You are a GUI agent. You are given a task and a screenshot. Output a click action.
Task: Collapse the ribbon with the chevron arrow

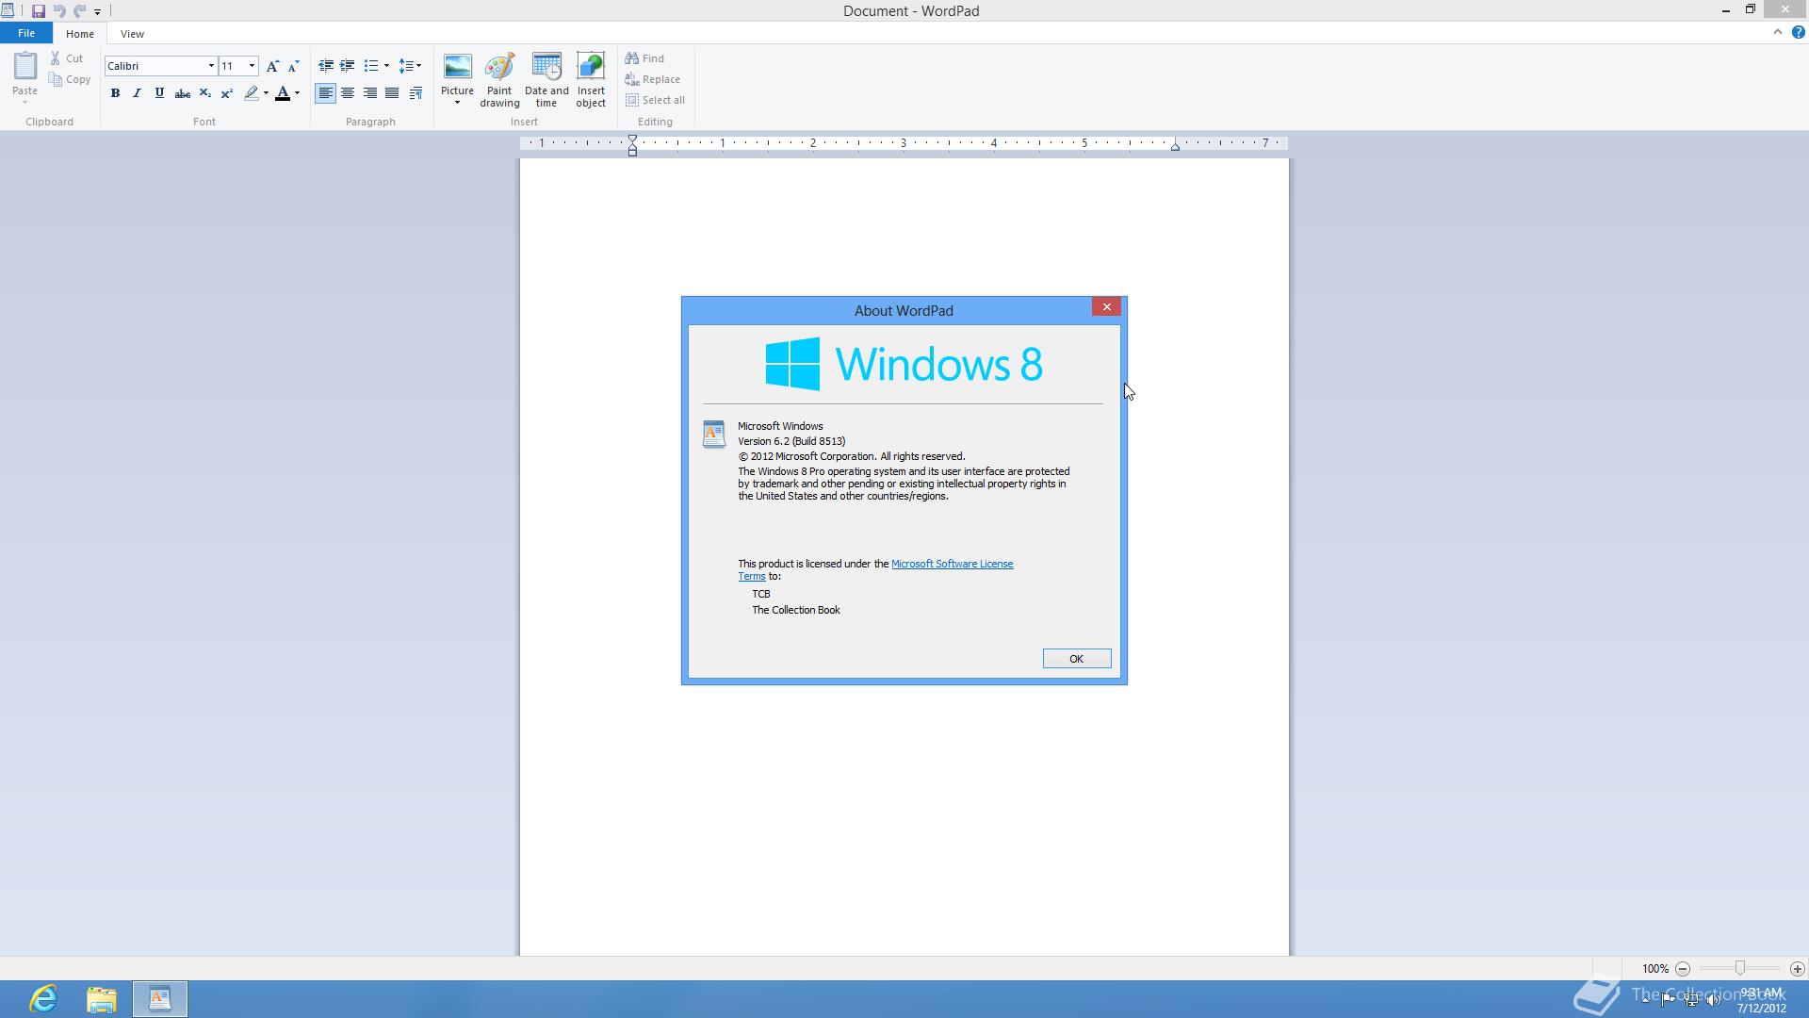1778,32
